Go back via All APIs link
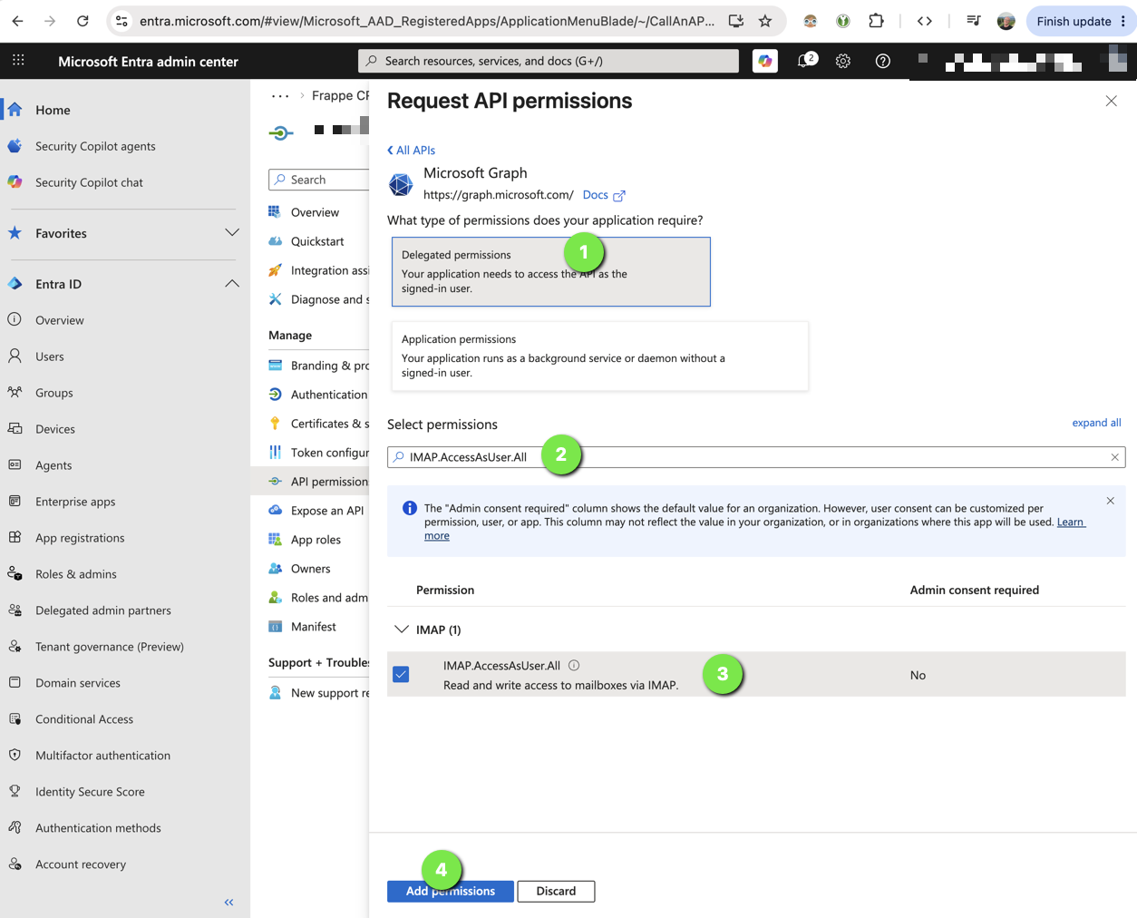The image size is (1137, 918). 412,151
